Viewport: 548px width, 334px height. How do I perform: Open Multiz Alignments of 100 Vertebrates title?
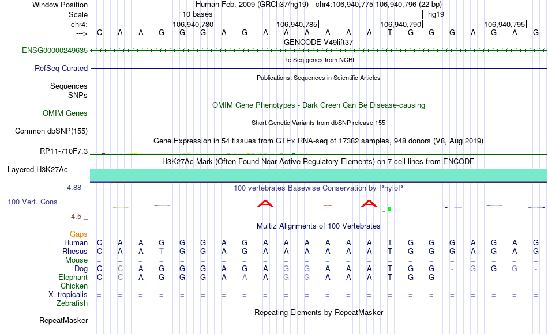(318, 226)
